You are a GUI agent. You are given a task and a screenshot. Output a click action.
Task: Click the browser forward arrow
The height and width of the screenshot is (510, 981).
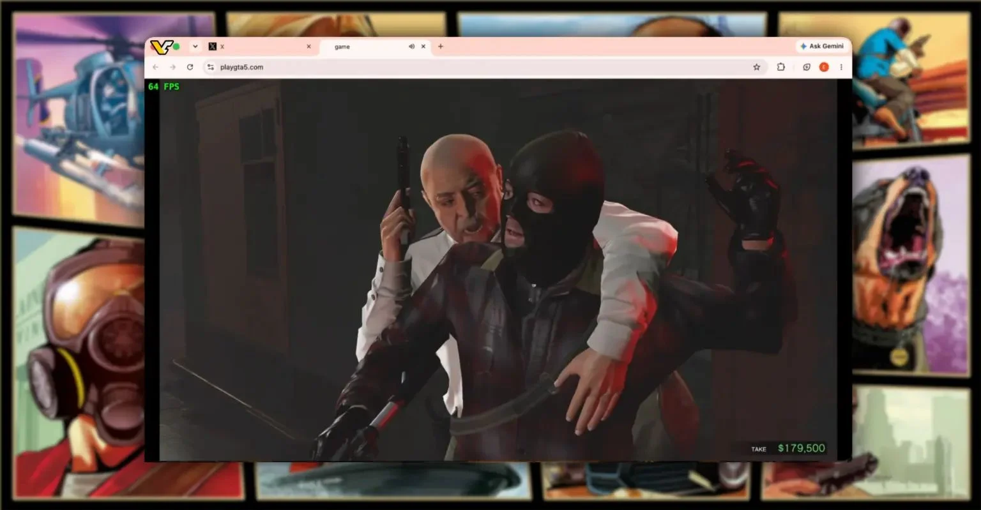[x=172, y=67]
